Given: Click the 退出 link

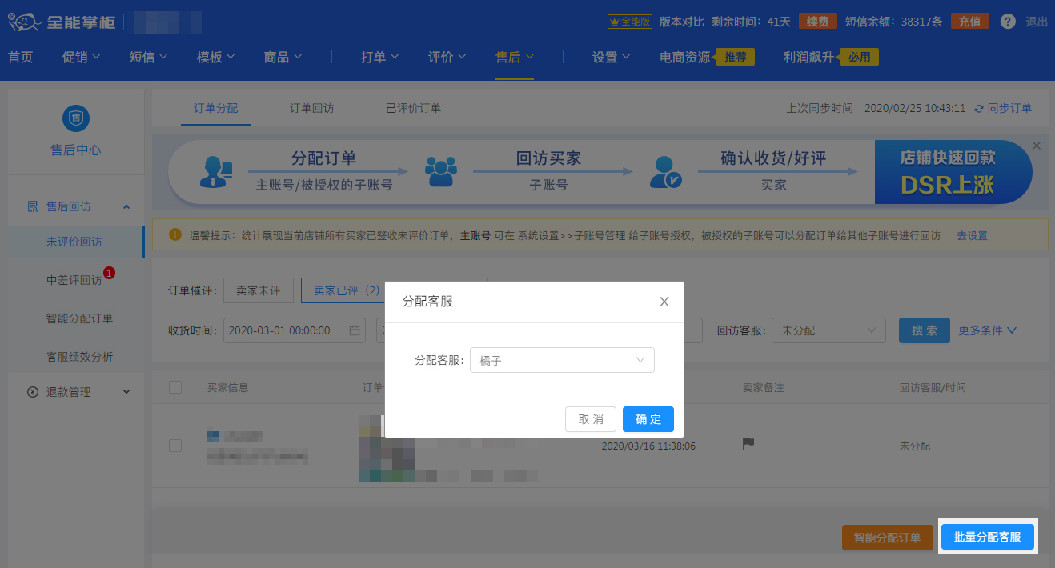Looking at the screenshot, I should pos(1037,22).
